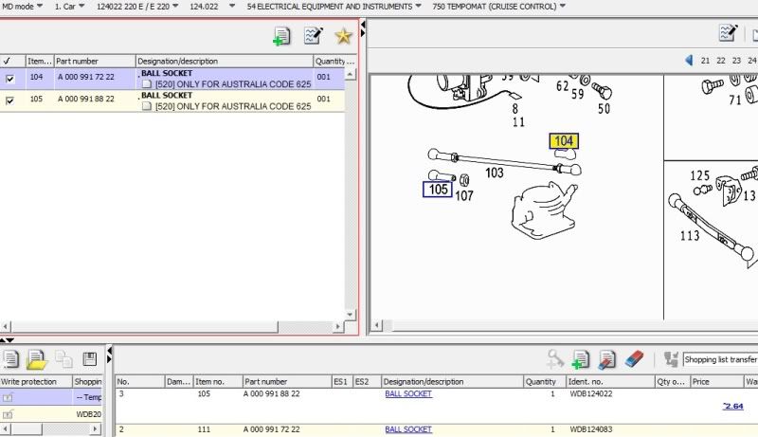Open the '1. Car' dropdown
Image resolution: width=758 pixels, height=437 pixels.
tap(69, 7)
